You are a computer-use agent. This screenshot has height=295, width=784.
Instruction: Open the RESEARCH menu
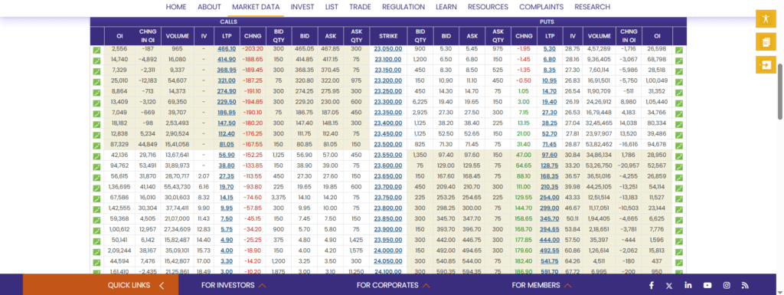(593, 7)
